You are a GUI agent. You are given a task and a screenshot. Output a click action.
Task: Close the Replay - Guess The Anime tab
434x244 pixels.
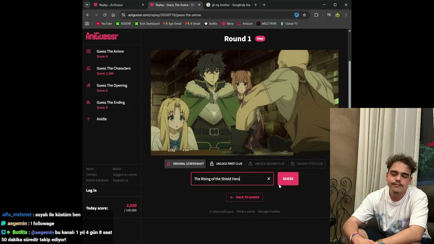coord(199,5)
